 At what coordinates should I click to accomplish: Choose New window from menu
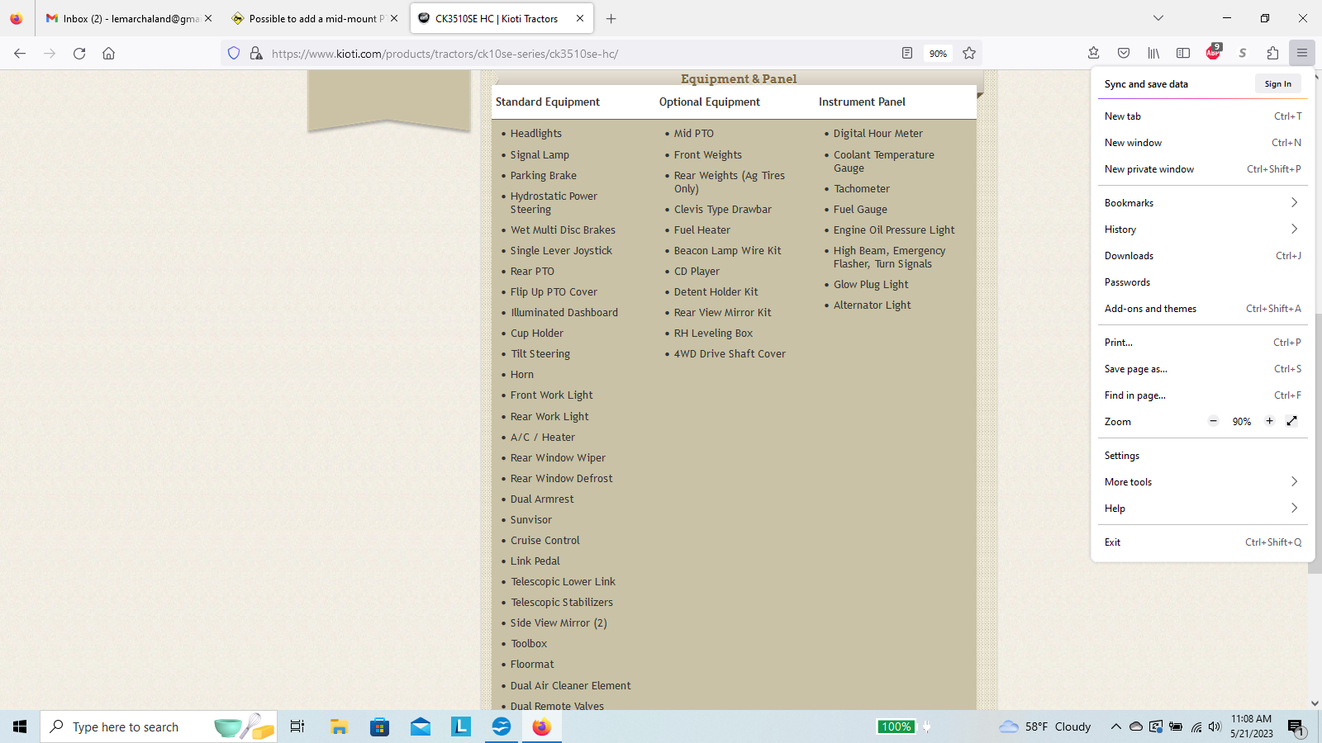tap(1203, 143)
